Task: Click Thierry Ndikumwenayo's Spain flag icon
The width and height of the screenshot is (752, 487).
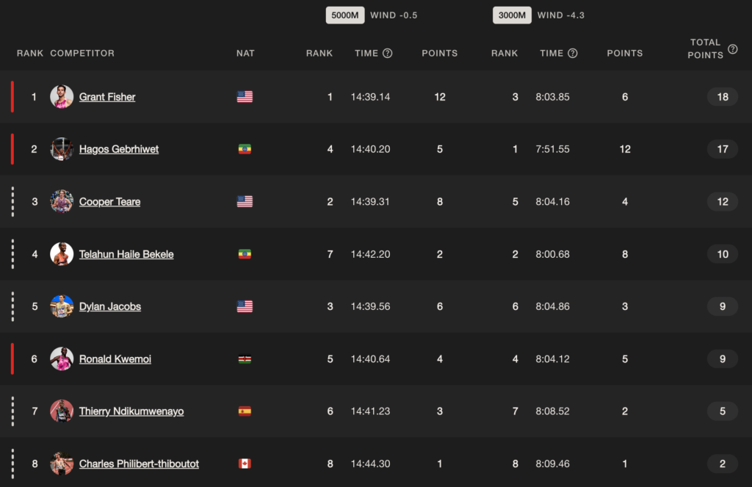Action: pos(245,411)
